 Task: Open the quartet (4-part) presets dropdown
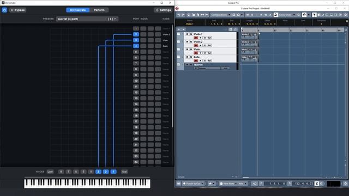(87, 19)
